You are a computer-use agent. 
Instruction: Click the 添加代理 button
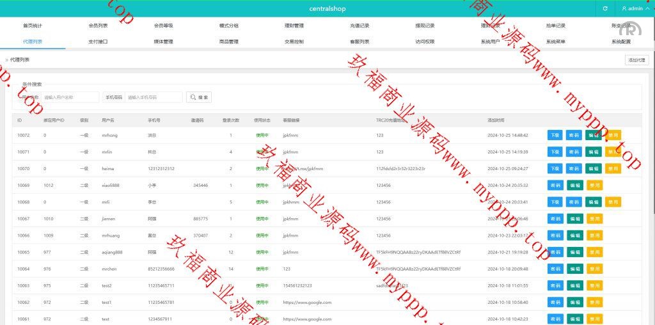[636, 59]
